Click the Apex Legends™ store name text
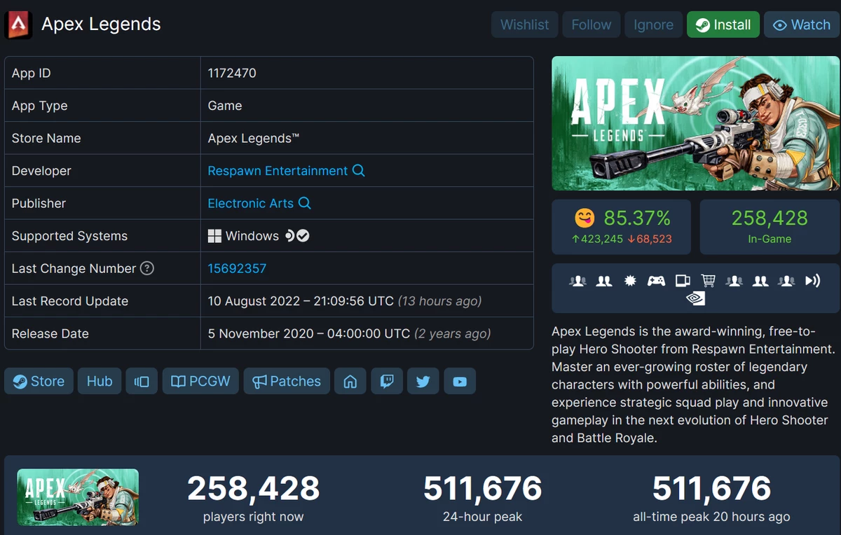Image resolution: width=841 pixels, height=535 pixels. click(x=254, y=138)
